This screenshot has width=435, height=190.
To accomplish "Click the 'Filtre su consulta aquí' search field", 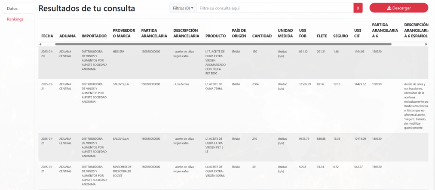I will [275, 8].
